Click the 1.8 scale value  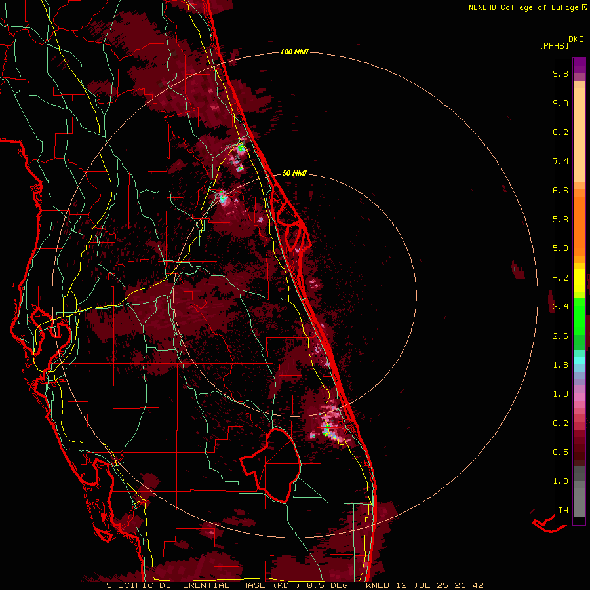tap(560, 365)
